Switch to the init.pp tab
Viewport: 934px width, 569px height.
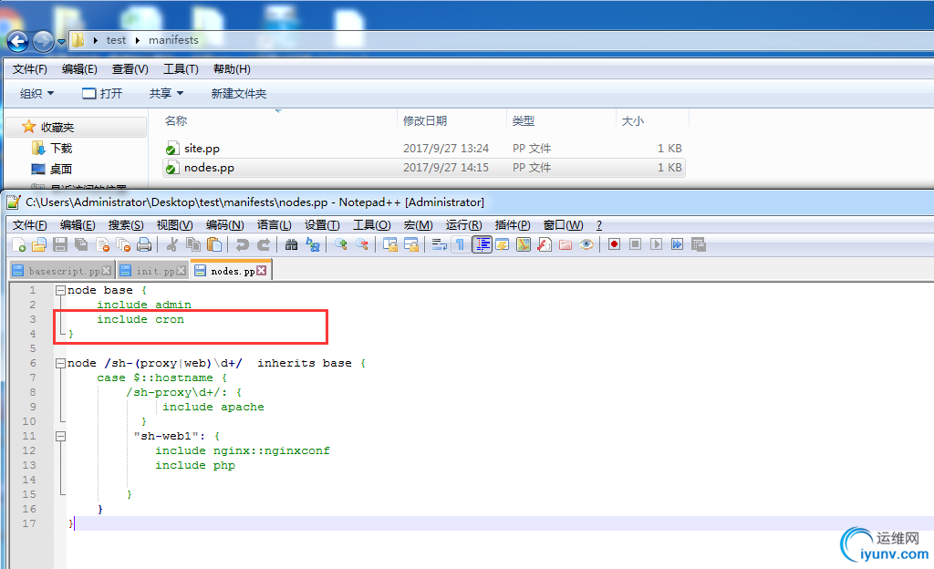point(152,271)
